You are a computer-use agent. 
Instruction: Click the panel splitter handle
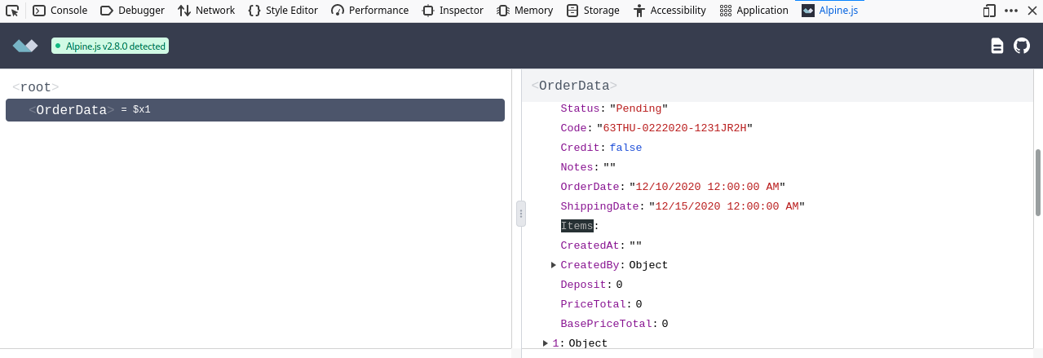520,214
